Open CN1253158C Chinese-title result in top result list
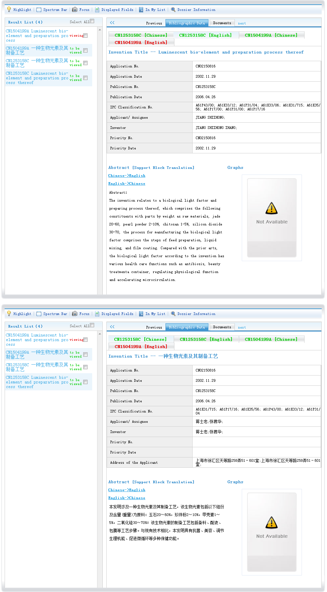The height and width of the screenshot is (592, 327). click(x=37, y=63)
